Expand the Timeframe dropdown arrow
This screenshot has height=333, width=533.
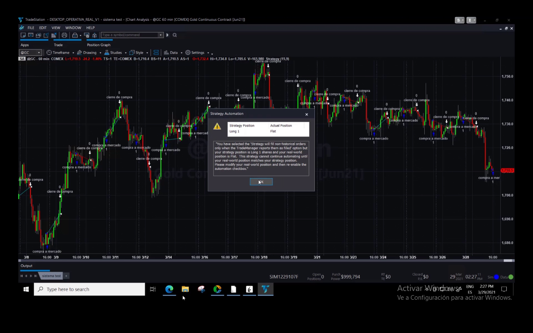73,53
